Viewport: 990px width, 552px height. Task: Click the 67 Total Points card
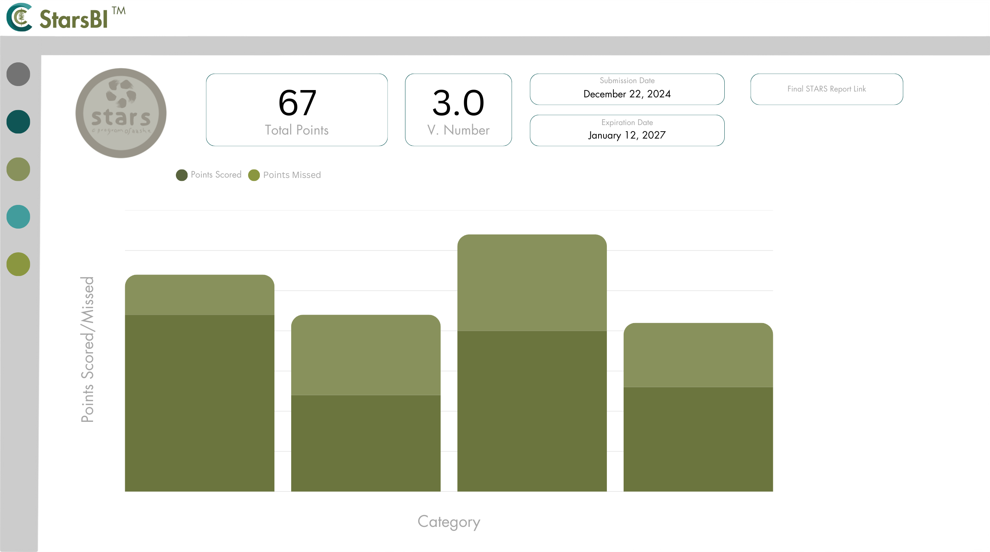click(296, 110)
